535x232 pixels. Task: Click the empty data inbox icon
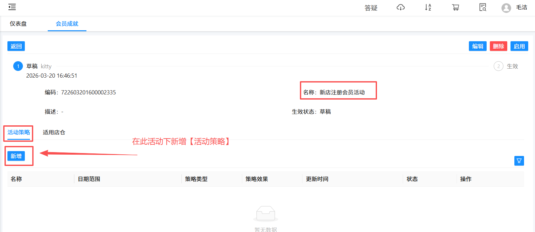click(x=266, y=214)
